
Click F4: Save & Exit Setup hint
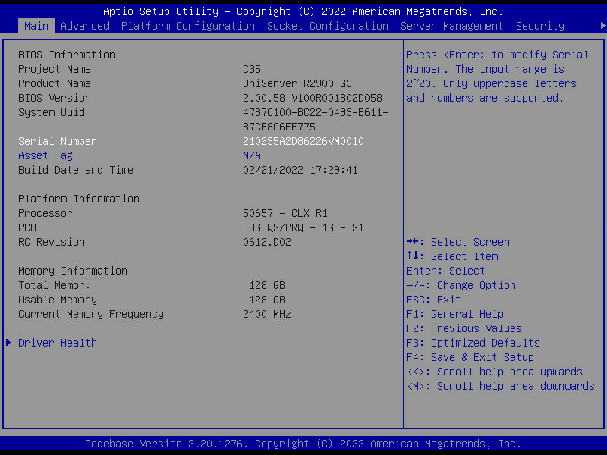pos(470,357)
